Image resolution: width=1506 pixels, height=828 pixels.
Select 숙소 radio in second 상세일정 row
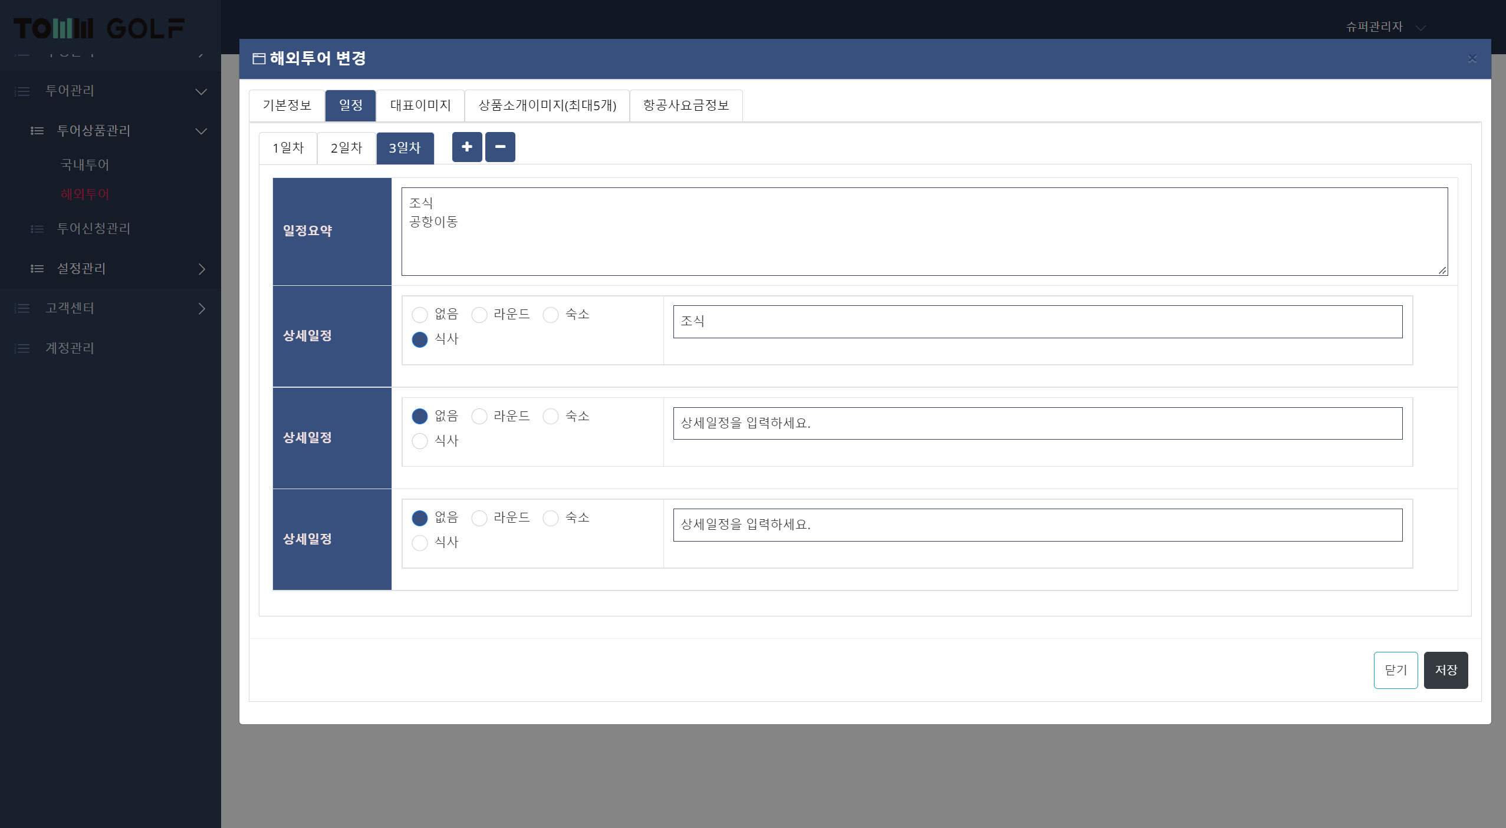[x=551, y=417]
